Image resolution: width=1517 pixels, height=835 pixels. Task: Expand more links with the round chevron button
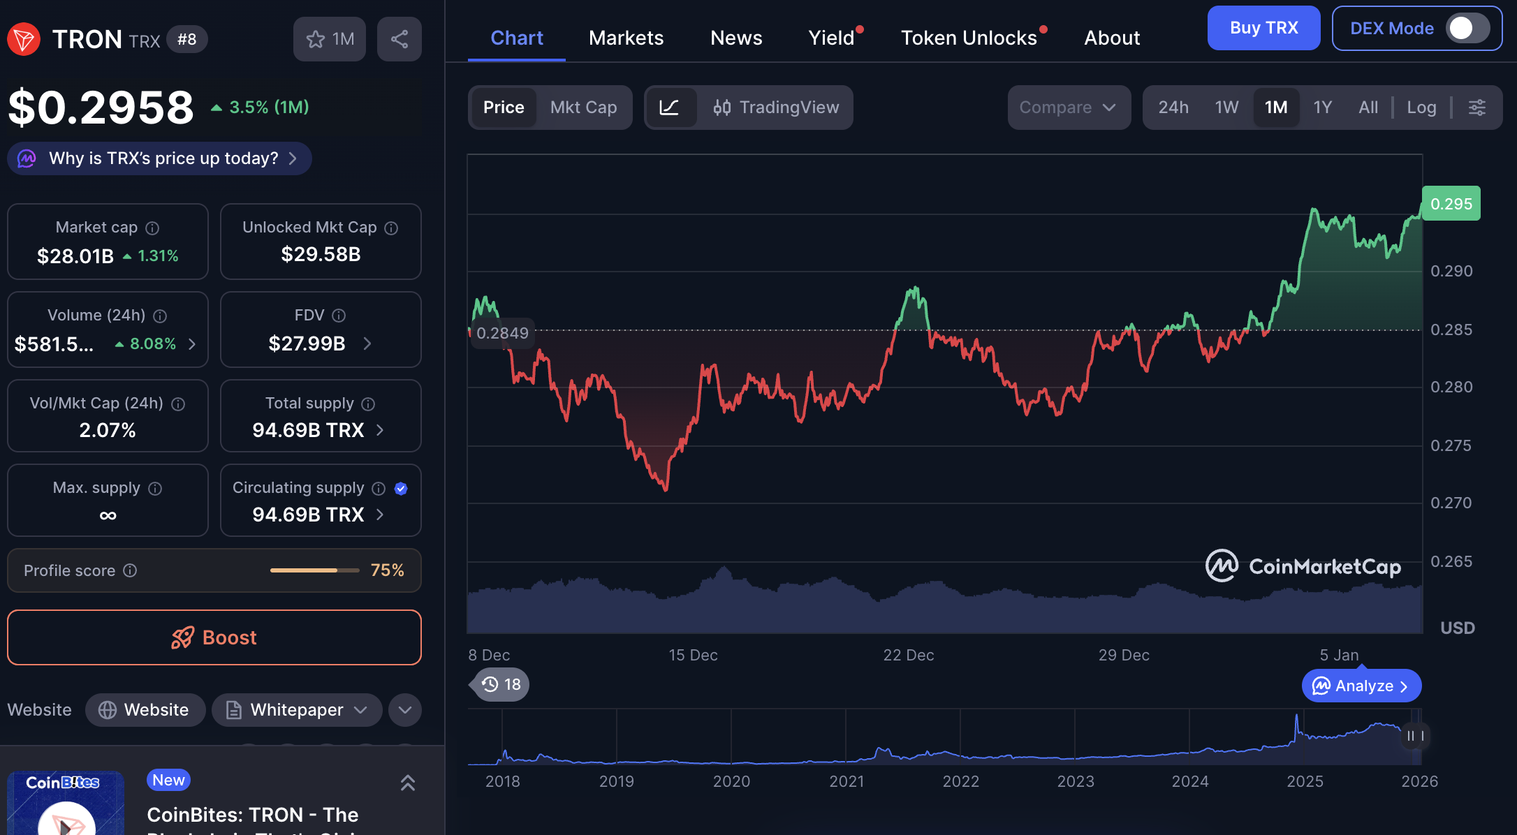(x=405, y=710)
